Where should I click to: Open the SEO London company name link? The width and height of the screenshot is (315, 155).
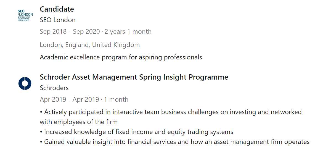coord(57,20)
